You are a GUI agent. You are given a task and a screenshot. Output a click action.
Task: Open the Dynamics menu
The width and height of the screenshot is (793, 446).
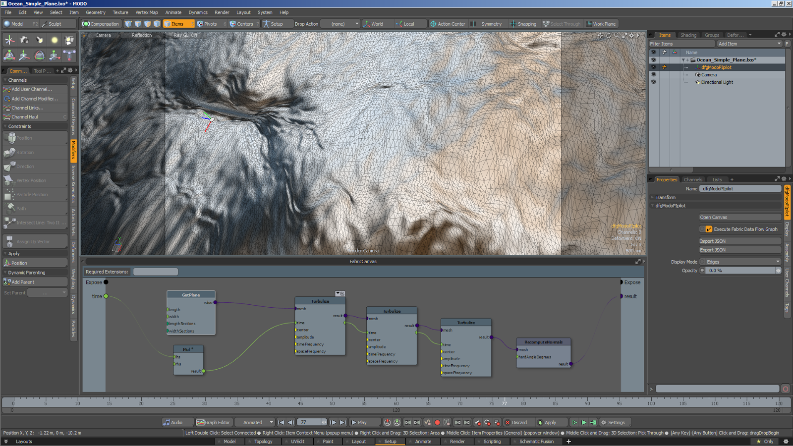click(198, 12)
